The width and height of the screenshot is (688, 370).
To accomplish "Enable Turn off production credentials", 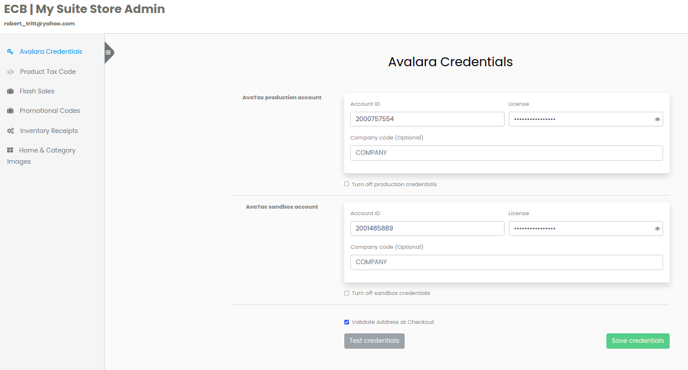I will (x=347, y=184).
